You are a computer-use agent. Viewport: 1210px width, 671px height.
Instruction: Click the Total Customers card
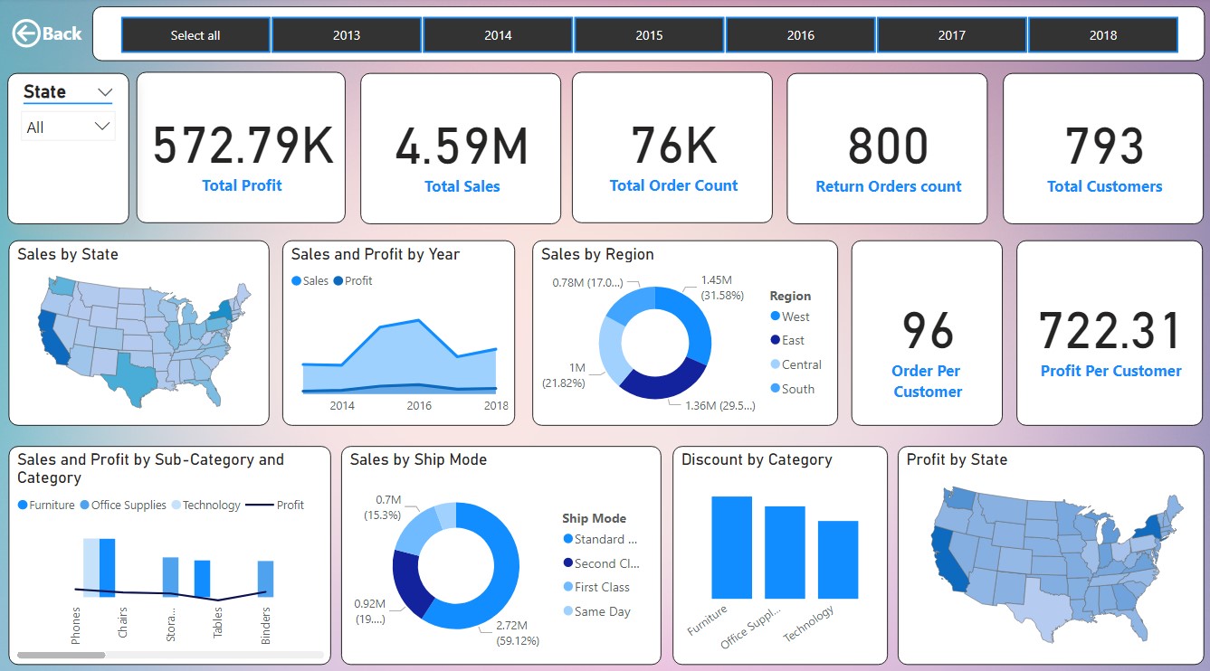(x=1102, y=147)
